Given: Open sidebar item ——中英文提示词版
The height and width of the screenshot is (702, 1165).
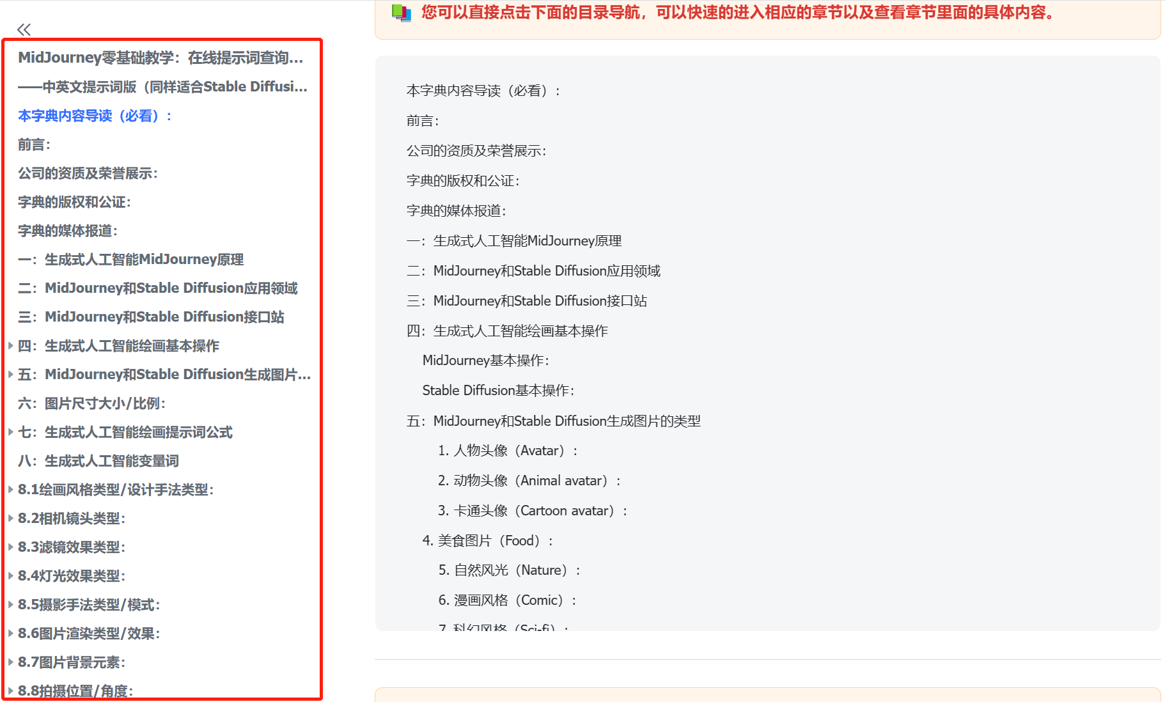Looking at the screenshot, I should tap(162, 86).
